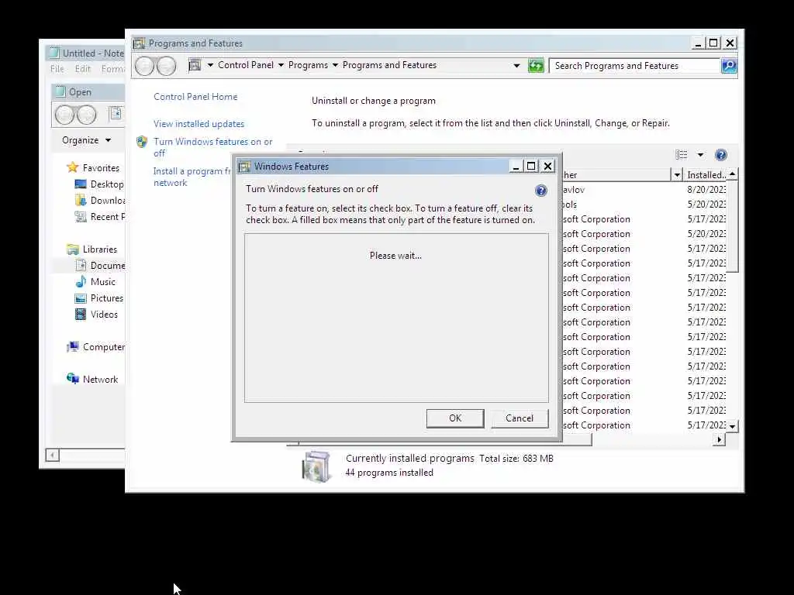Select Desktop in Open dialog favorites
Image resolution: width=794 pixels, height=595 pixels.
tap(106, 184)
